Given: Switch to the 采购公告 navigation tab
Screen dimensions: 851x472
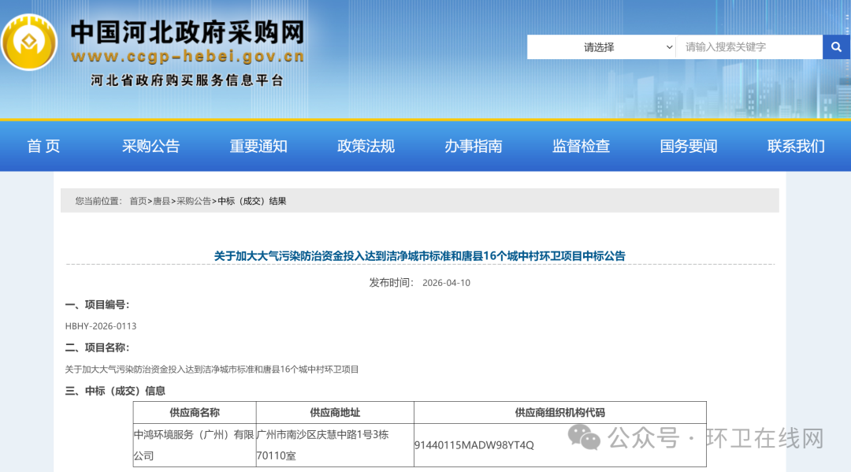Looking at the screenshot, I should click(x=151, y=146).
